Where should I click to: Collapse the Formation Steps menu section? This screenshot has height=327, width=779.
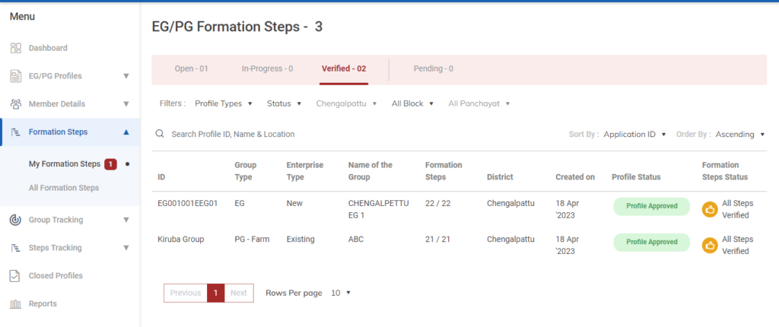pyautogui.click(x=126, y=132)
